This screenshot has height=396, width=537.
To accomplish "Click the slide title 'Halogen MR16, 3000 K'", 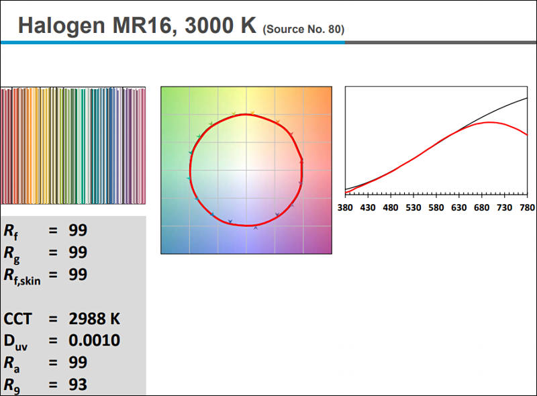I will (137, 26).
